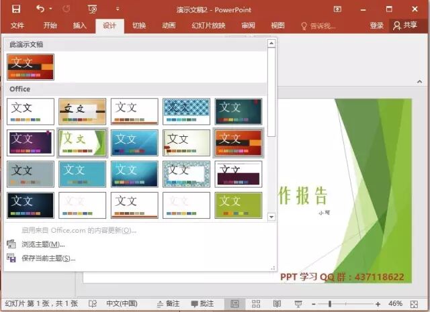This screenshot has width=430, height=312.
Task: Switch to Slide Sorter view icon
Action: (x=256, y=303)
